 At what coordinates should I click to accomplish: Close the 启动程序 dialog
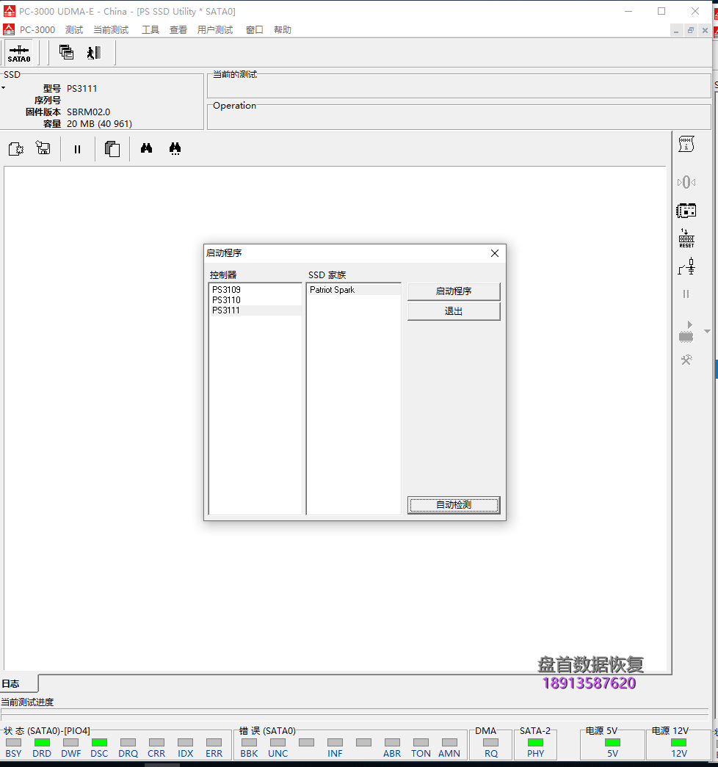tap(495, 253)
